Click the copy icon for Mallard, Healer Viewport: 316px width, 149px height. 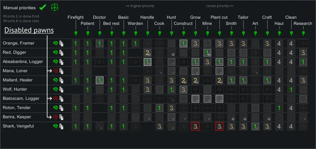pyautogui.click(x=61, y=80)
